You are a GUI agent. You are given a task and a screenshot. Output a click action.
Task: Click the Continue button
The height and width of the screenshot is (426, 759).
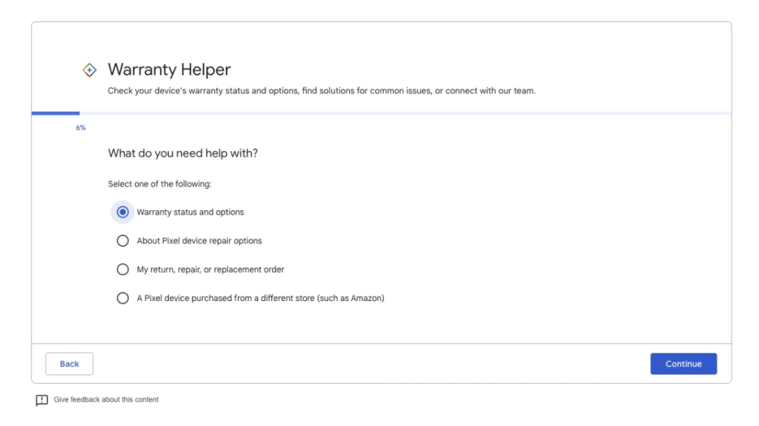pos(683,364)
